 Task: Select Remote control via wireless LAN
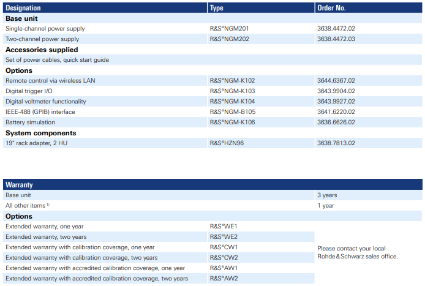tap(50, 81)
